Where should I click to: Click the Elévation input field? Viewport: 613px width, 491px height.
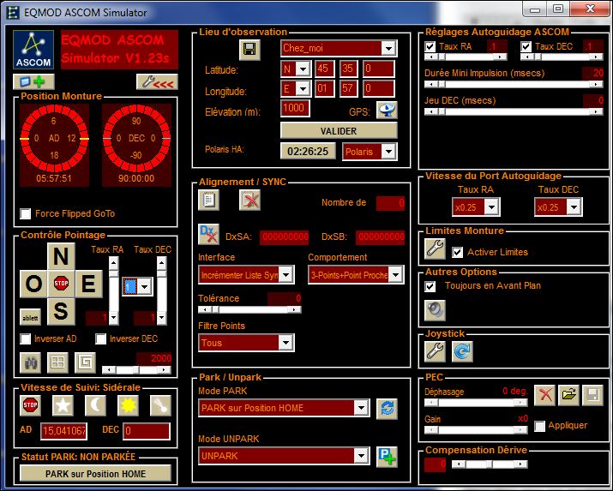click(294, 108)
